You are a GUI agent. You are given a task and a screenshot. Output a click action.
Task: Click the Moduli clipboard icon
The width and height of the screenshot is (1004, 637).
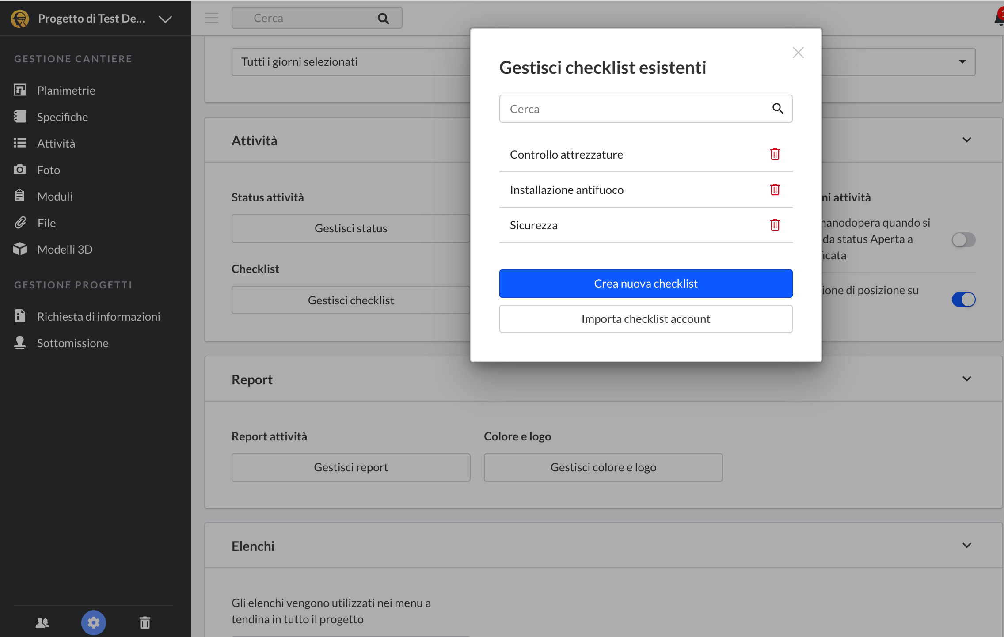[x=19, y=195]
